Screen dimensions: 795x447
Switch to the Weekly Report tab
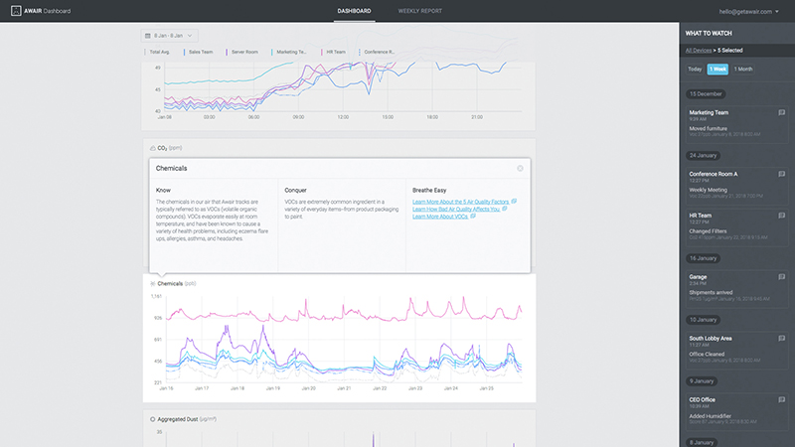(419, 11)
